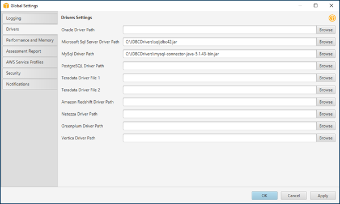Image resolution: width=340 pixels, height=204 pixels.
Task: Click the Teradata Driver File 1 field
Action: pyautogui.click(x=220, y=78)
